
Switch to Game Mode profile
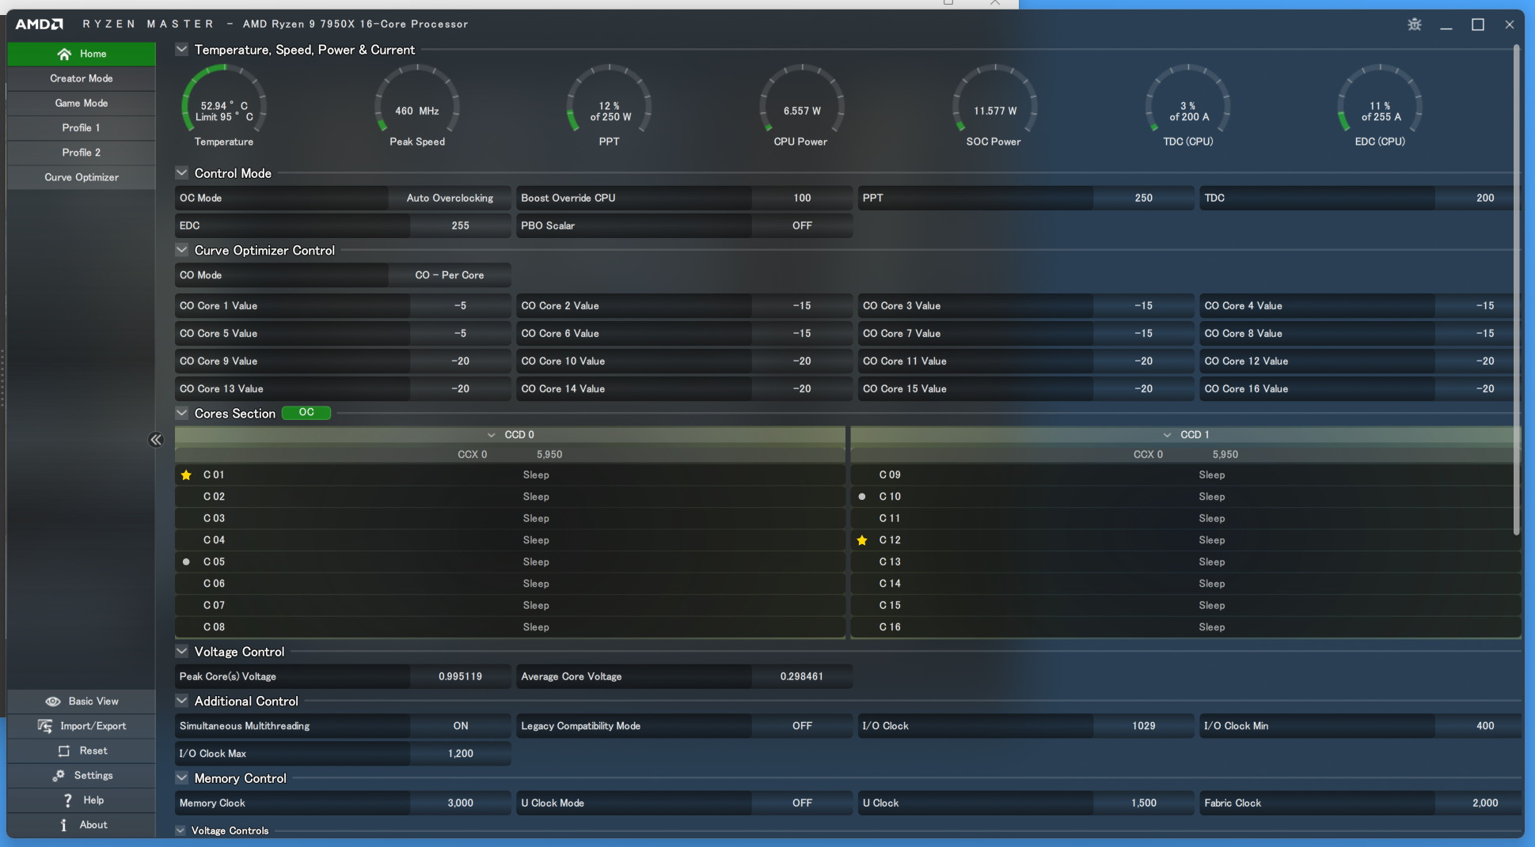(82, 103)
